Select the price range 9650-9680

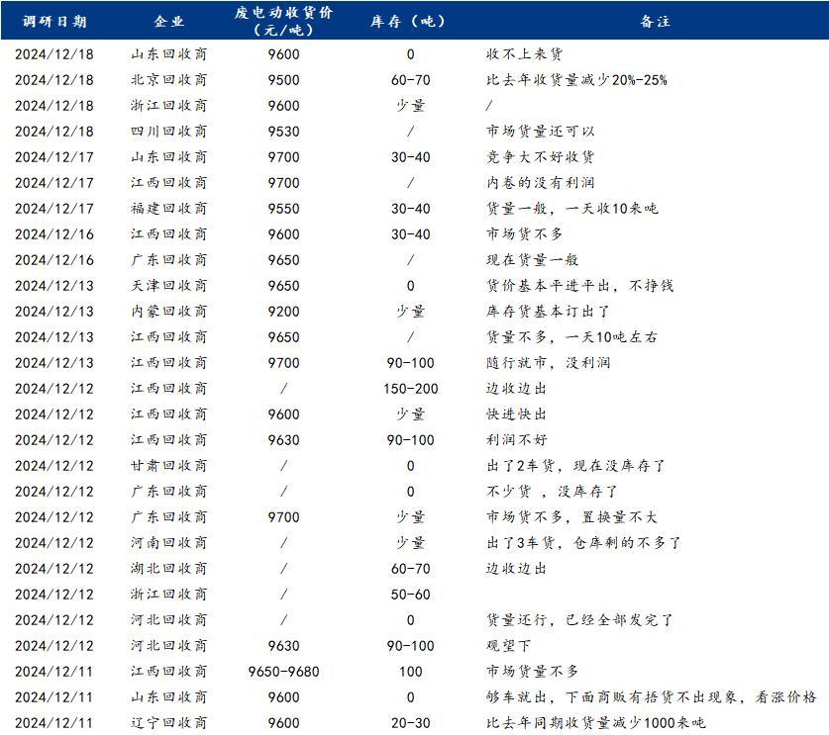pos(283,672)
